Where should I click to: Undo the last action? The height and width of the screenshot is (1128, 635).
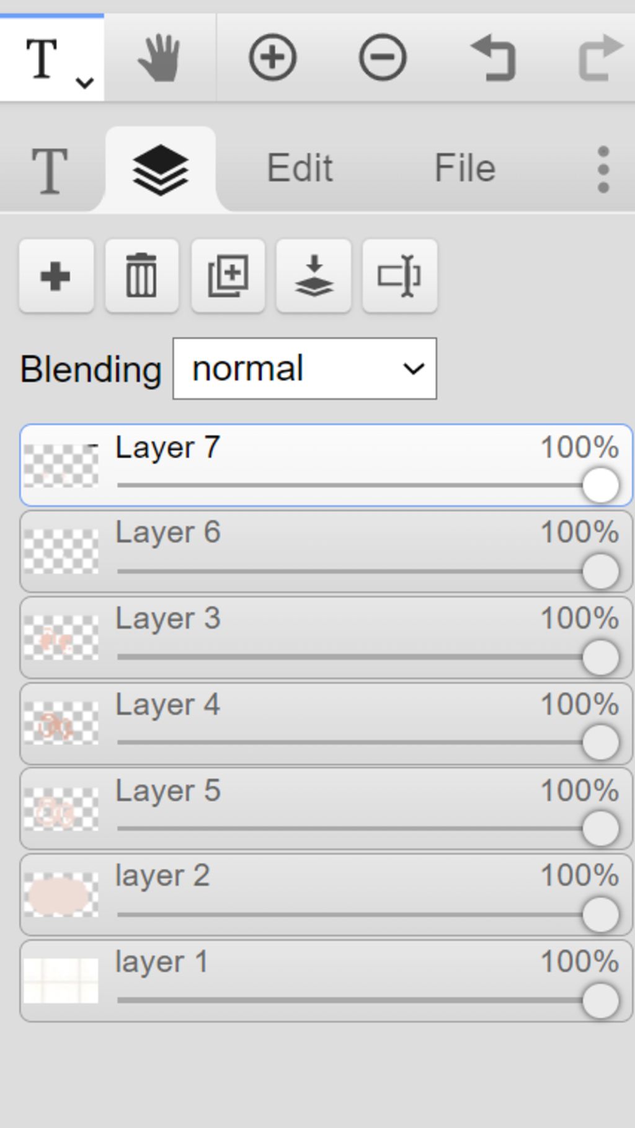click(494, 58)
